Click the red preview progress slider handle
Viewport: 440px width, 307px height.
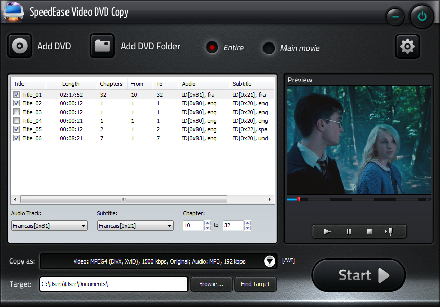[x=299, y=199]
